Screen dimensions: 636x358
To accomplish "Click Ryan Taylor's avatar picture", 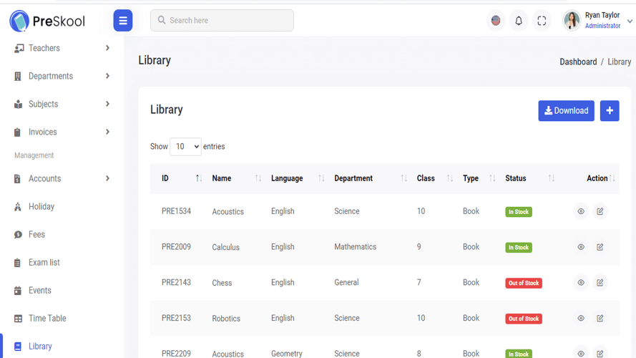I will pyautogui.click(x=572, y=20).
